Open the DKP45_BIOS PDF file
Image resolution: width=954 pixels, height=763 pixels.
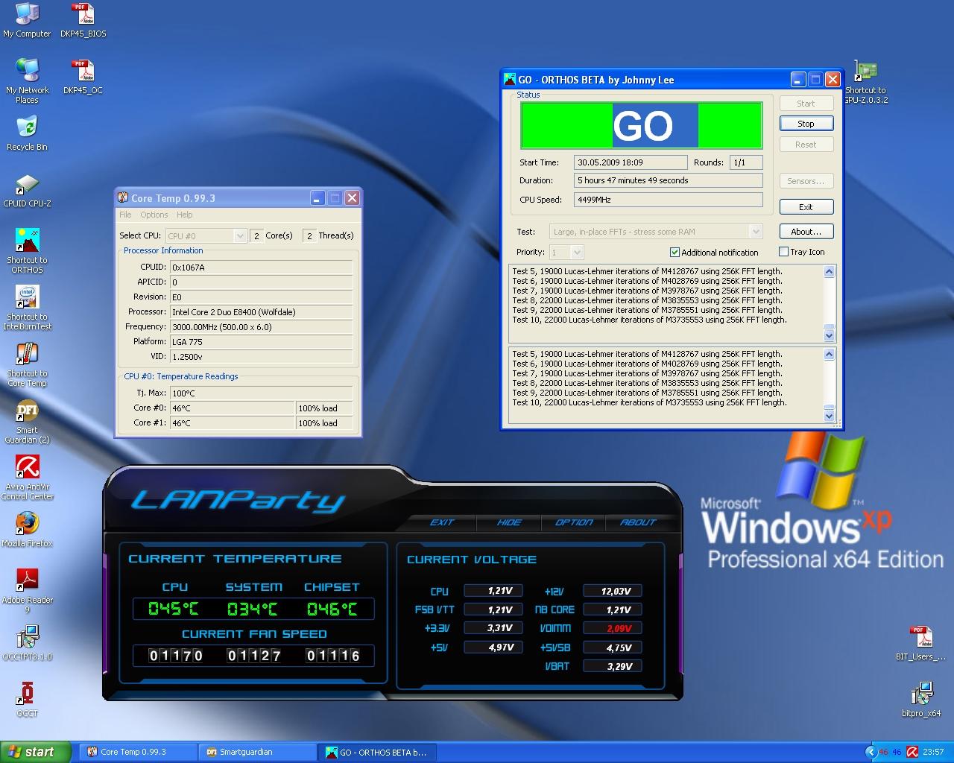pos(83,20)
